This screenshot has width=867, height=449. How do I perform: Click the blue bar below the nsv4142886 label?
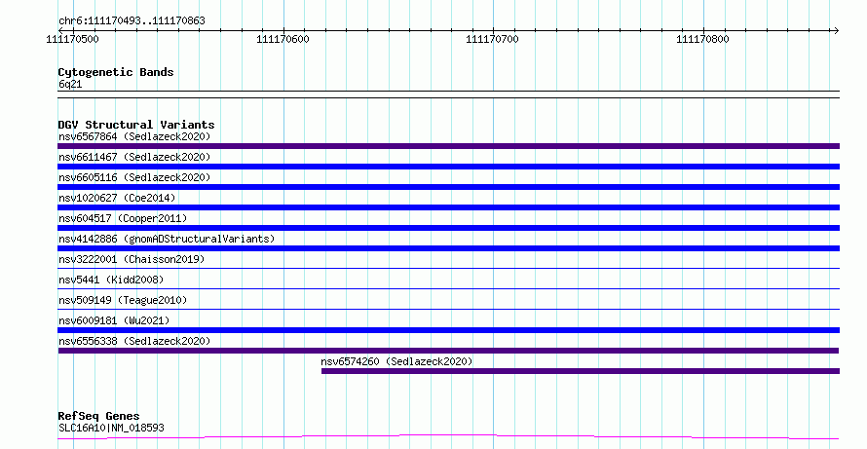[448, 248]
